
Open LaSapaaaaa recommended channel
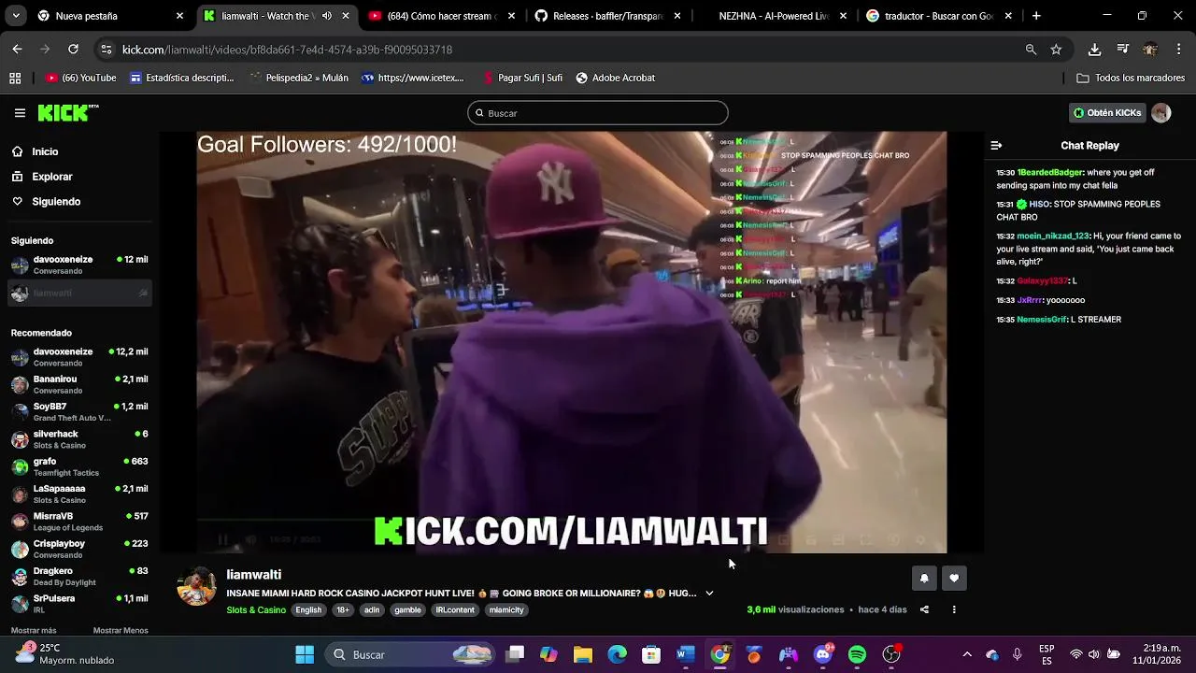(x=80, y=494)
